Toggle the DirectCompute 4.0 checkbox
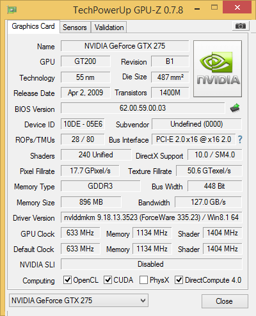 click(179, 280)
